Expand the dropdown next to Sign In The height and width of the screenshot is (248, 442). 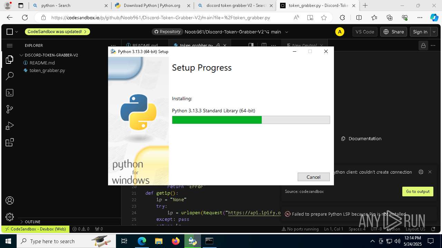(434, 32)
